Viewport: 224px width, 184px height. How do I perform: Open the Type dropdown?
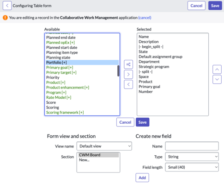pos(192,157)
